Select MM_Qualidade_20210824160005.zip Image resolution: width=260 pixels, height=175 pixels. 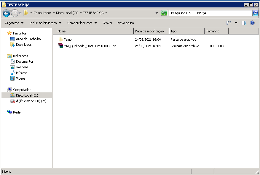pyautogui.click(x=90, y=46)
